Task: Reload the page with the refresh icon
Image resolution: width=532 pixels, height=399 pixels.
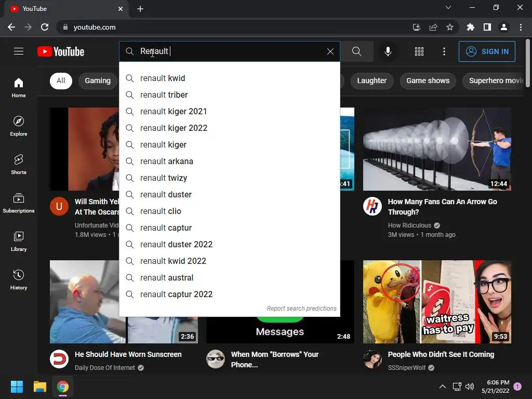Action: pos(45,27)
